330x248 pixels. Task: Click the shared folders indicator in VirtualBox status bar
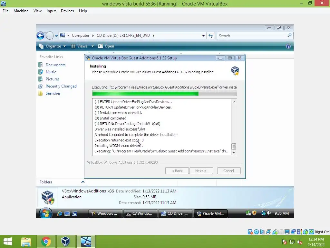tap(281, 232)
